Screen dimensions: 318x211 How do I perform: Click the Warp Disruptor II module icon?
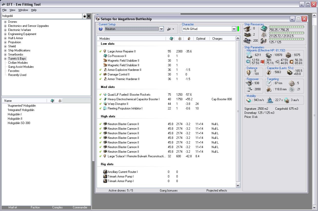[x=105, y=104]
